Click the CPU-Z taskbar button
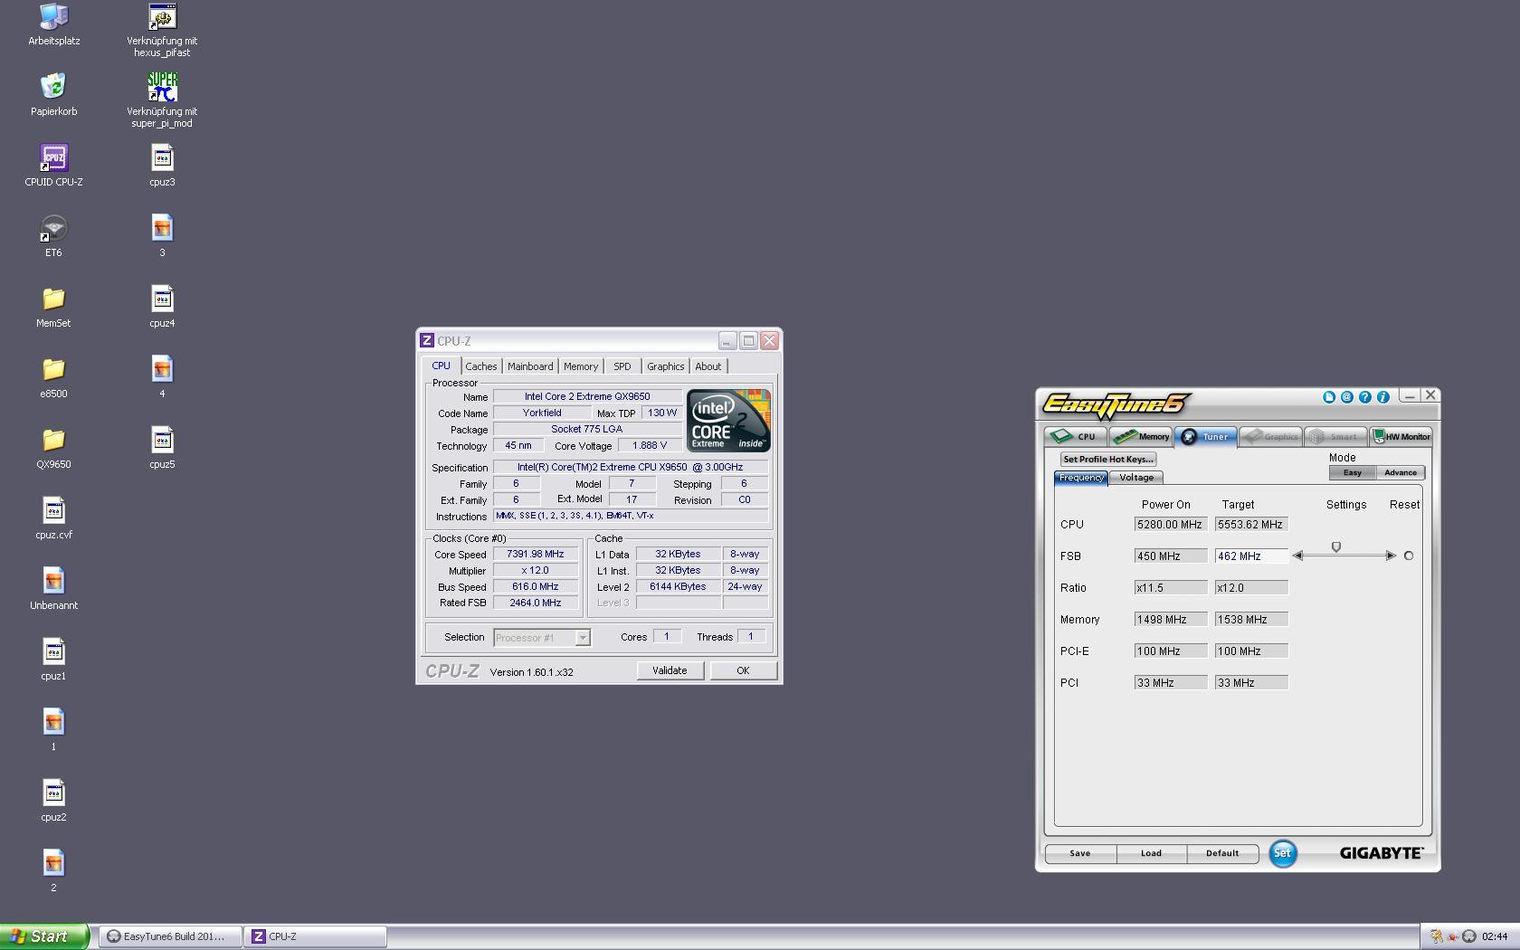 [315, 936]
